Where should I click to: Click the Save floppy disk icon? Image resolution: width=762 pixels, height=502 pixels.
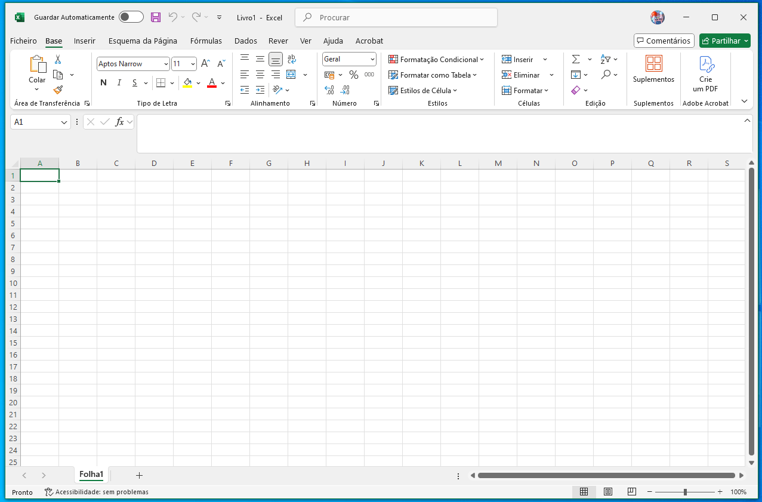pyautogui.click(x=156, y=17)
